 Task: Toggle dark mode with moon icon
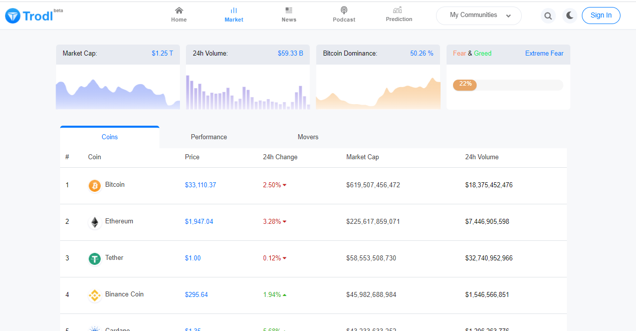pos(570,16)
